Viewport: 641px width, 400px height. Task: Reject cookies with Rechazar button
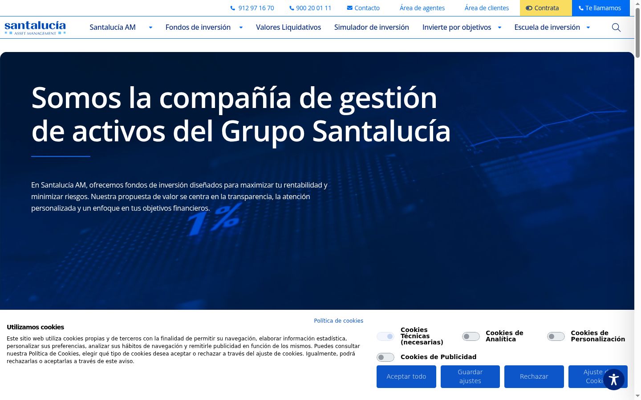click(534, 376)
